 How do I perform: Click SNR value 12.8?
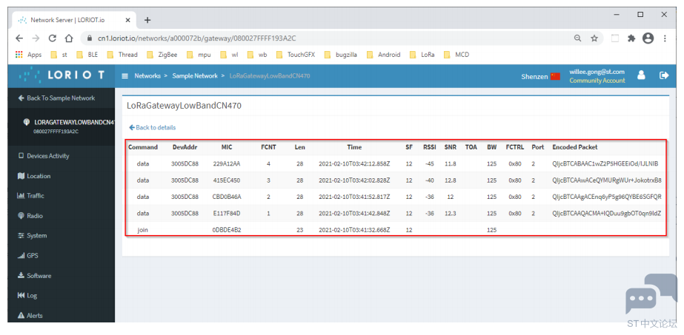coord(450,180)
